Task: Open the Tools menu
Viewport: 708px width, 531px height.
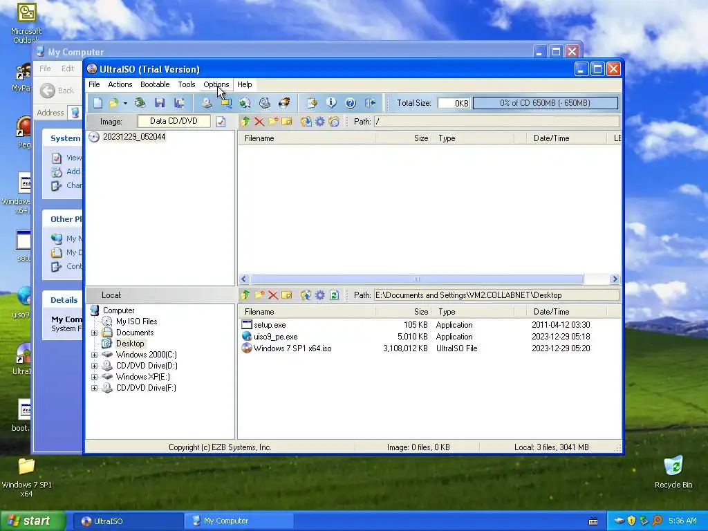Action: (x=187, y=84)
